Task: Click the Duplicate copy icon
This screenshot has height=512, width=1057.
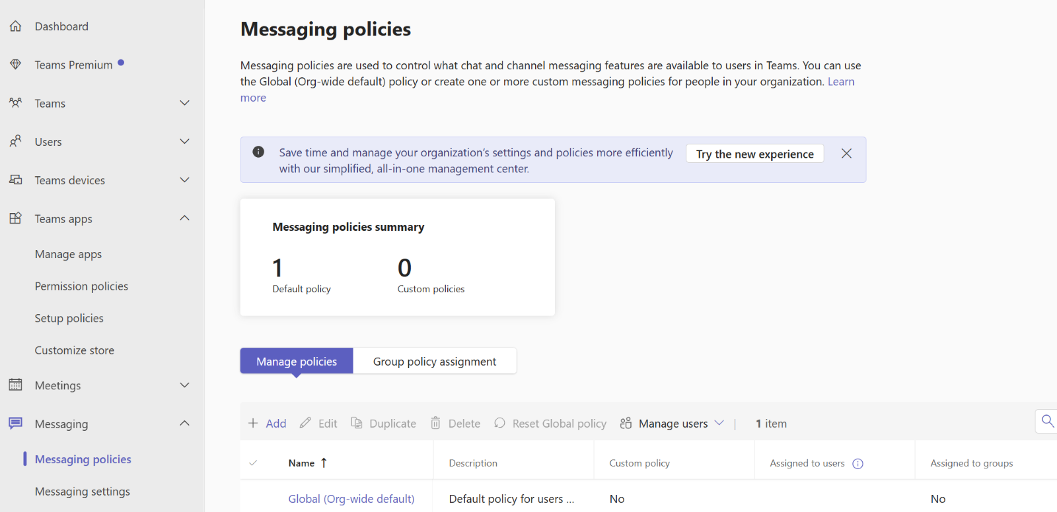Action: tap(357, 423)
